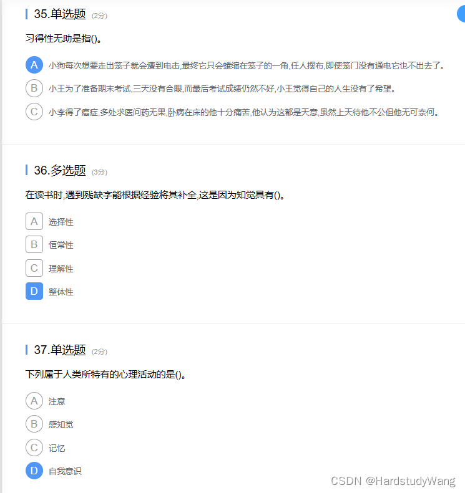This screenshot has height=493, width=465.
Task: Click the CSDN @HardstudyWang watermark
Action: (393, 481)
